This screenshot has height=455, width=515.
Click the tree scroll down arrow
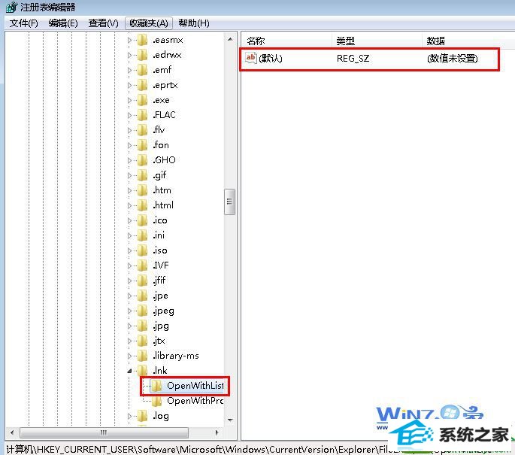[230, 420]
